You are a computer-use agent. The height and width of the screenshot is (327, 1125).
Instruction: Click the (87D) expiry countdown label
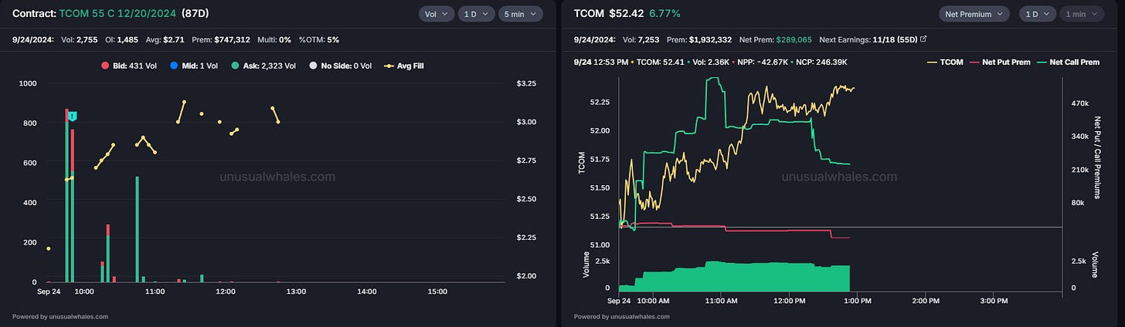tap(194, 13)
